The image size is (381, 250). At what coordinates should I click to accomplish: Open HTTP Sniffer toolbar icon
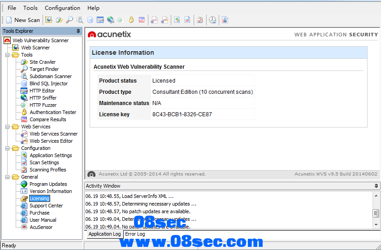click(x=111, y=20)
